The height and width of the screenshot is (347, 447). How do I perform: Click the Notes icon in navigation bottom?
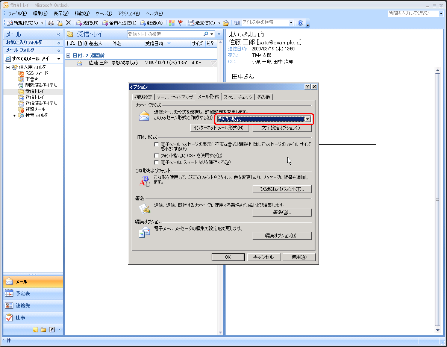(x=35, y=330)
